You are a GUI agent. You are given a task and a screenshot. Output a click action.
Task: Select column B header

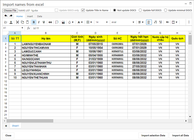[x=46, y=33]
